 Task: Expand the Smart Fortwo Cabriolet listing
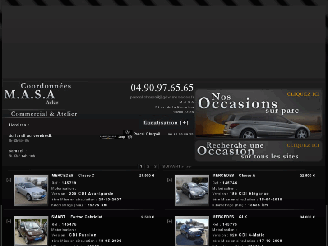point(9,221)
